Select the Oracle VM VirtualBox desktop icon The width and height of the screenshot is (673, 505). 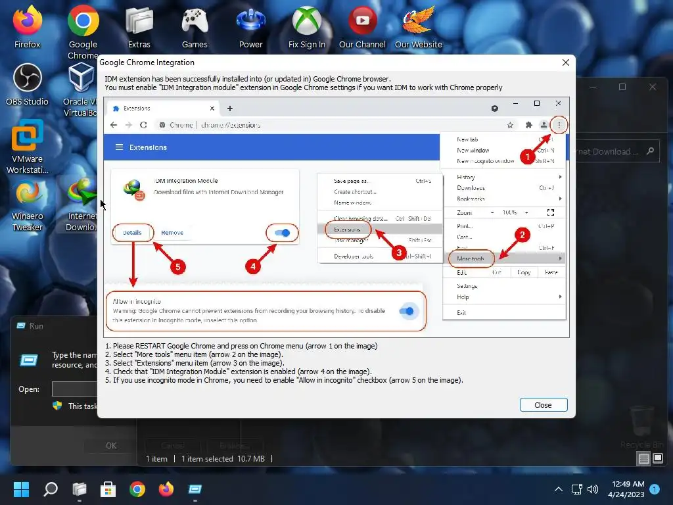[x=81, y=89]
